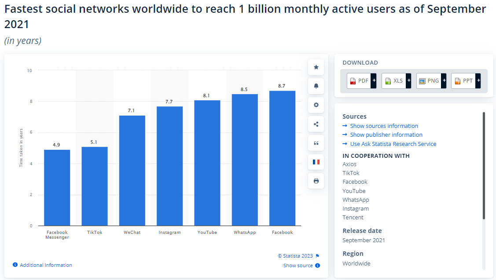
Task: Expand Additional Information below the chart
Action: 46,265
